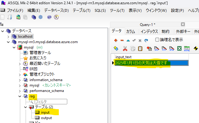Expand the localhost node
Viewport: 199px width, 123px height.
pyautogui.click(x=8, y=37)
